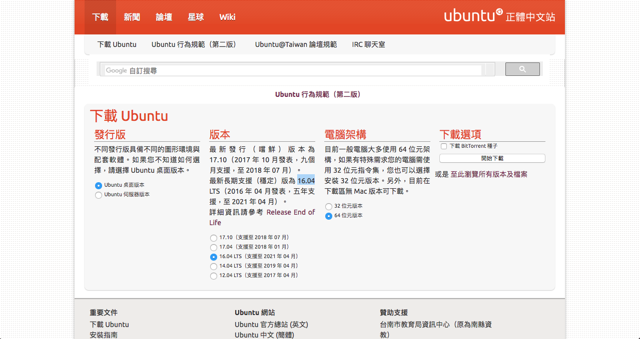Click the 開始下載 button

[x=492, y=158]
